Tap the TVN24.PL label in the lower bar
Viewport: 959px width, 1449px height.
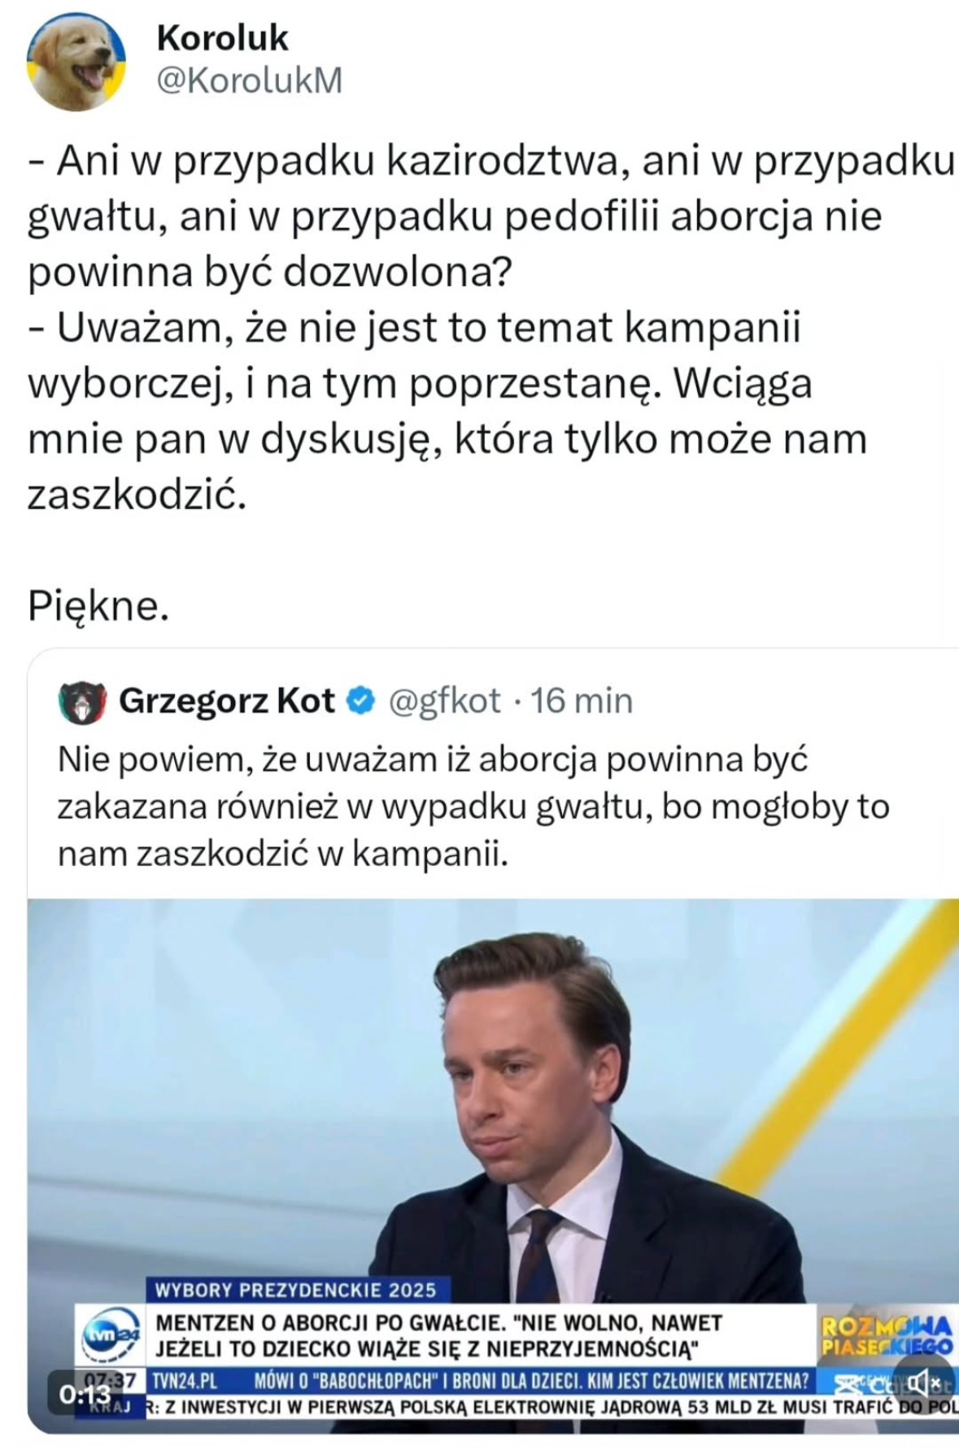tap(185, 1380)
